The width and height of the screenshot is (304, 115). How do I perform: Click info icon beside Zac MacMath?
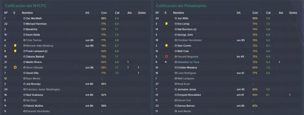(24, 18)
